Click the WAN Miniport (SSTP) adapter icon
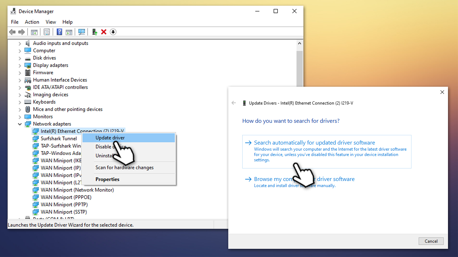The width and height of the screenshot is (458, 257). (x=35, y=212)
